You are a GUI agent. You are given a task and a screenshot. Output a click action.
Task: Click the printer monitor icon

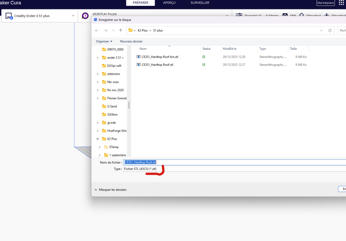click(9, 16)
